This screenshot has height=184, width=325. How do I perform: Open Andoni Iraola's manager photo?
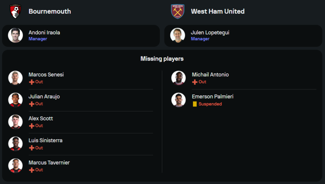click(x=15, y=35)
